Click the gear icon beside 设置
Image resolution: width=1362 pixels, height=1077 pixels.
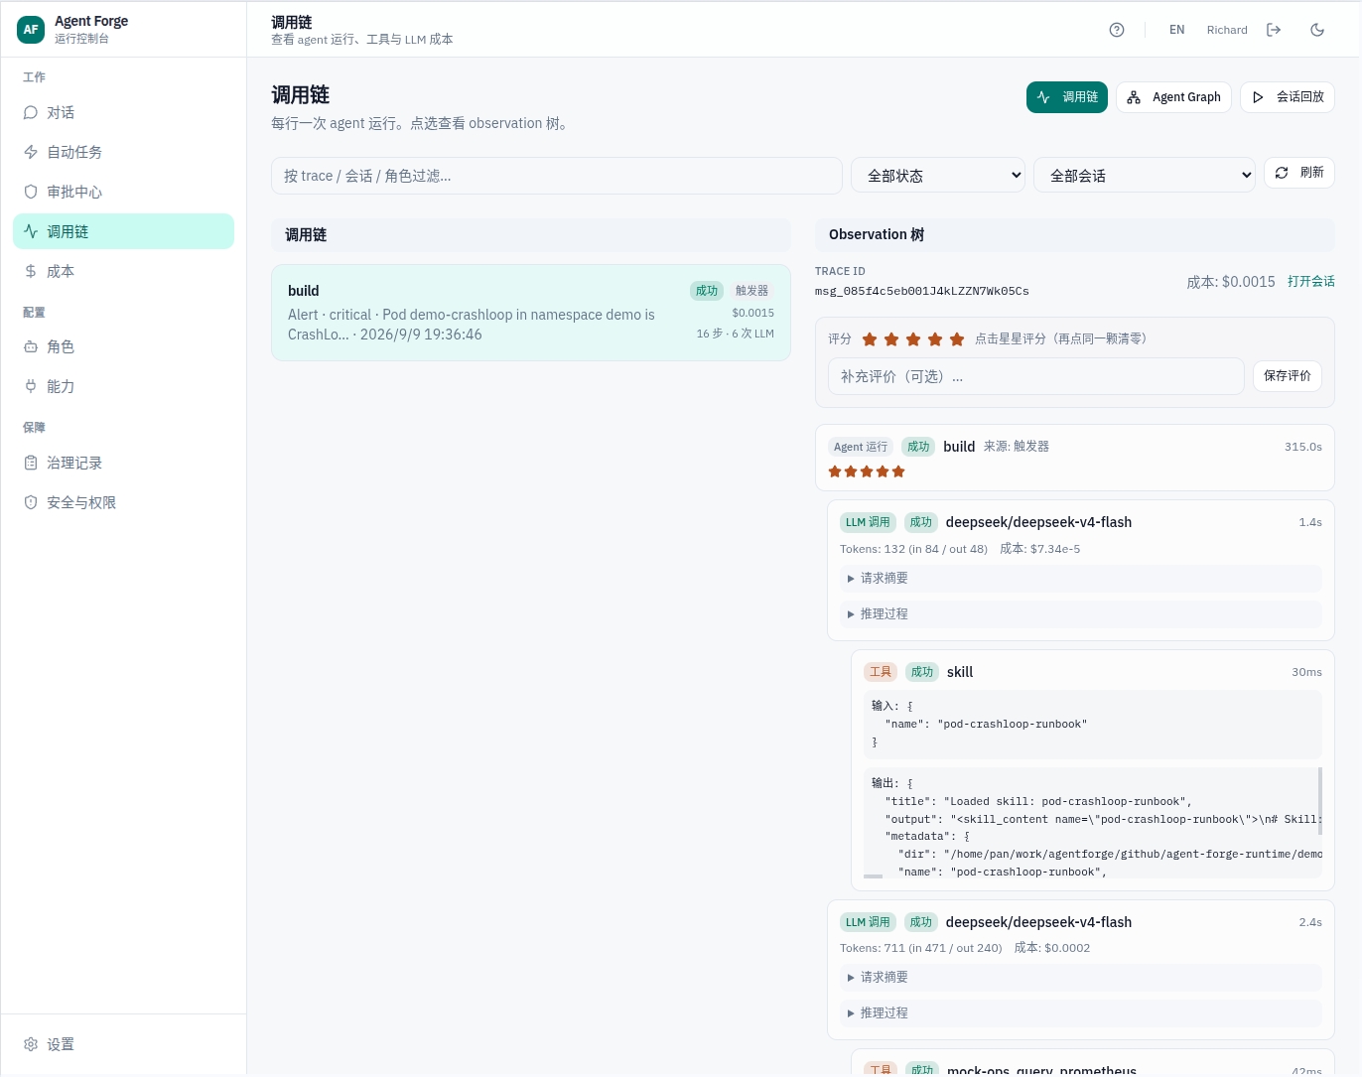coord(31,1044)
